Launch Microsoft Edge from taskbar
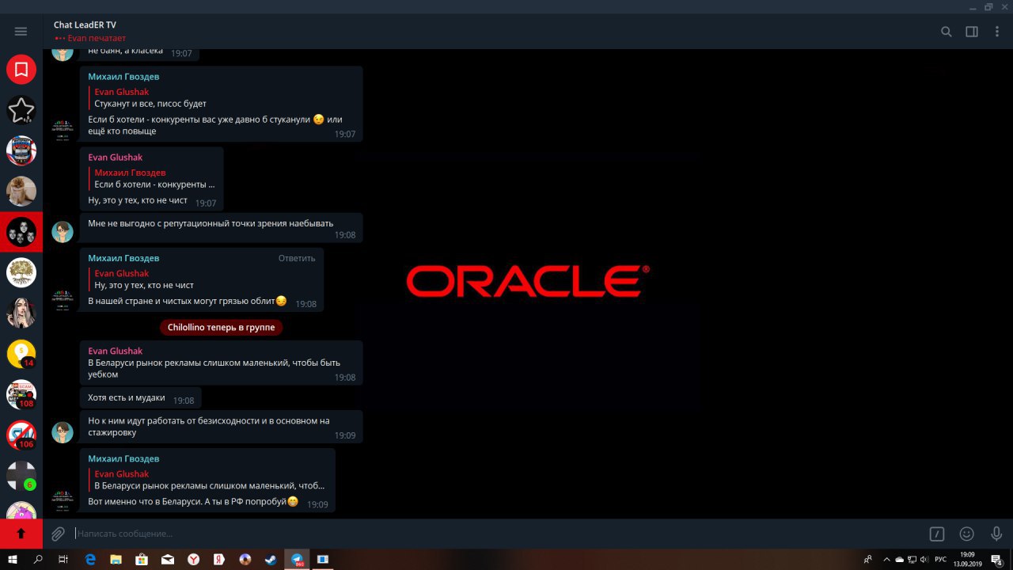 [x=90, y=559]
